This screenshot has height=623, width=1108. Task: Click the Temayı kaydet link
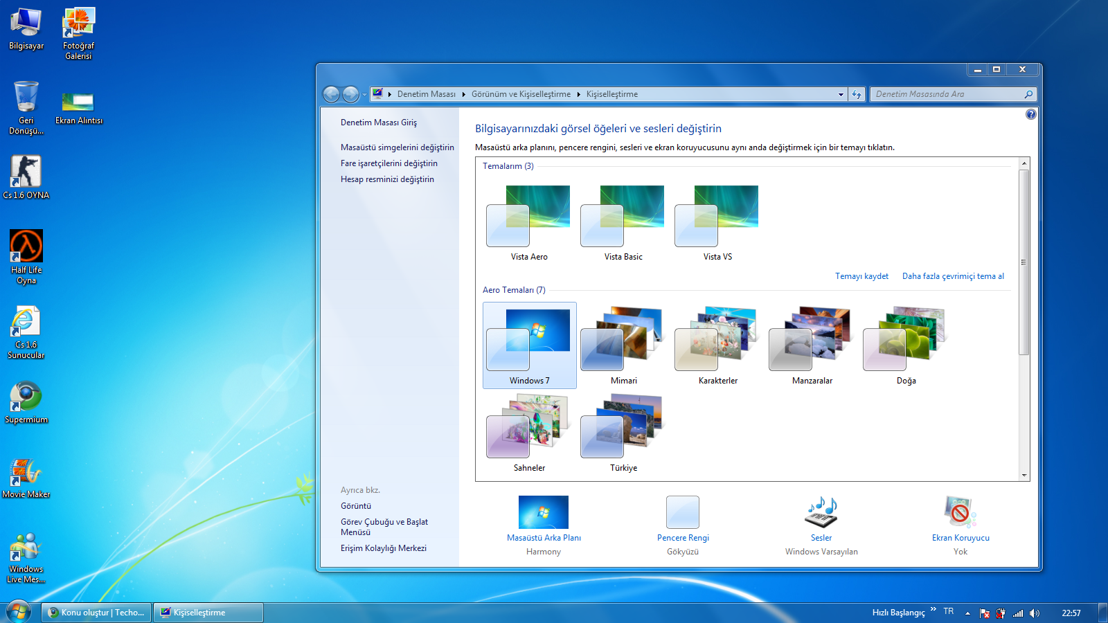click(x=861, y=276)
